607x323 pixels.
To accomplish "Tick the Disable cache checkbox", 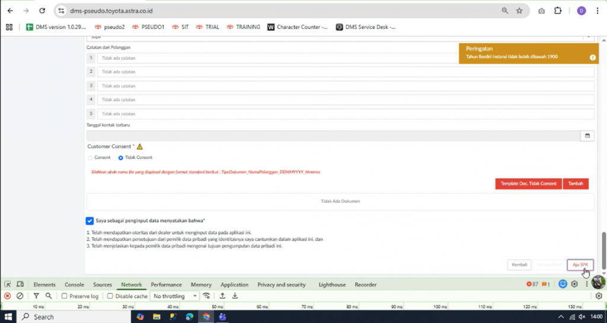I will click(110, 296).
